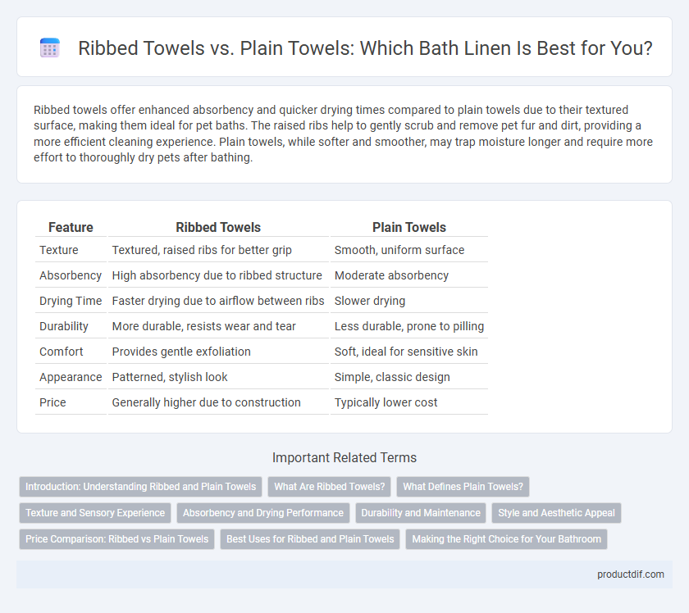Image resolution: width=689 pixels, height=613 pixels.
Task: Click the 'Appearance' row label
Action: tap(71, 377)
